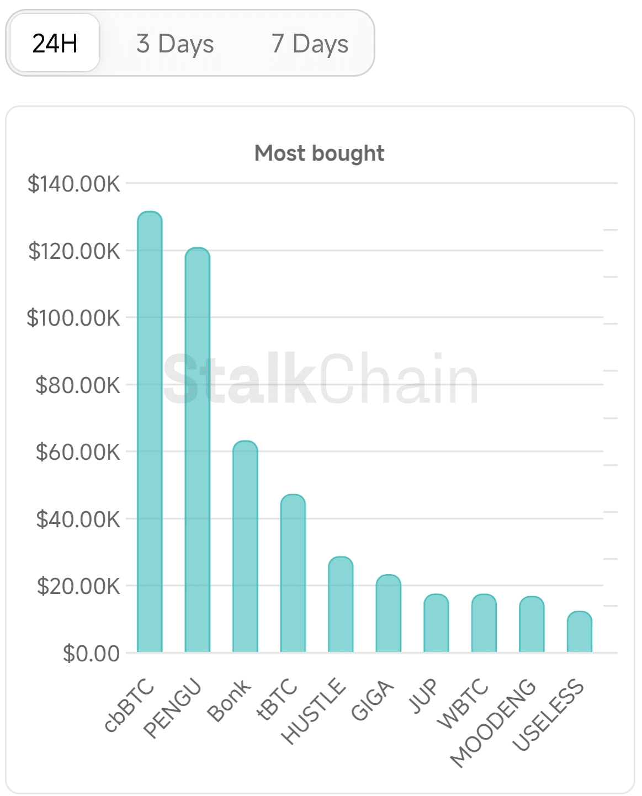Click the WBTC bar in the chart
The height and width of the screenshot is (796, 642).
tap(484, 623)
